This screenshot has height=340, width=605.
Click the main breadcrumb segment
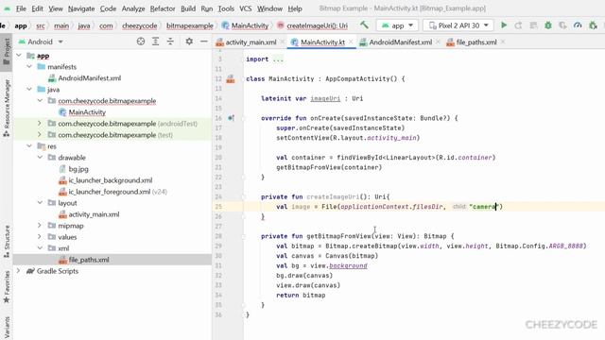[x=61, y=25]
